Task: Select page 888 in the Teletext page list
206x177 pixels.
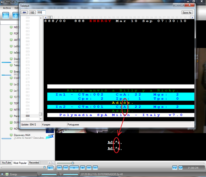Action: pos(28,116)
